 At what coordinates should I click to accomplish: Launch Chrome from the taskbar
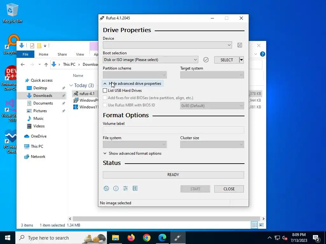click(146, 238)
